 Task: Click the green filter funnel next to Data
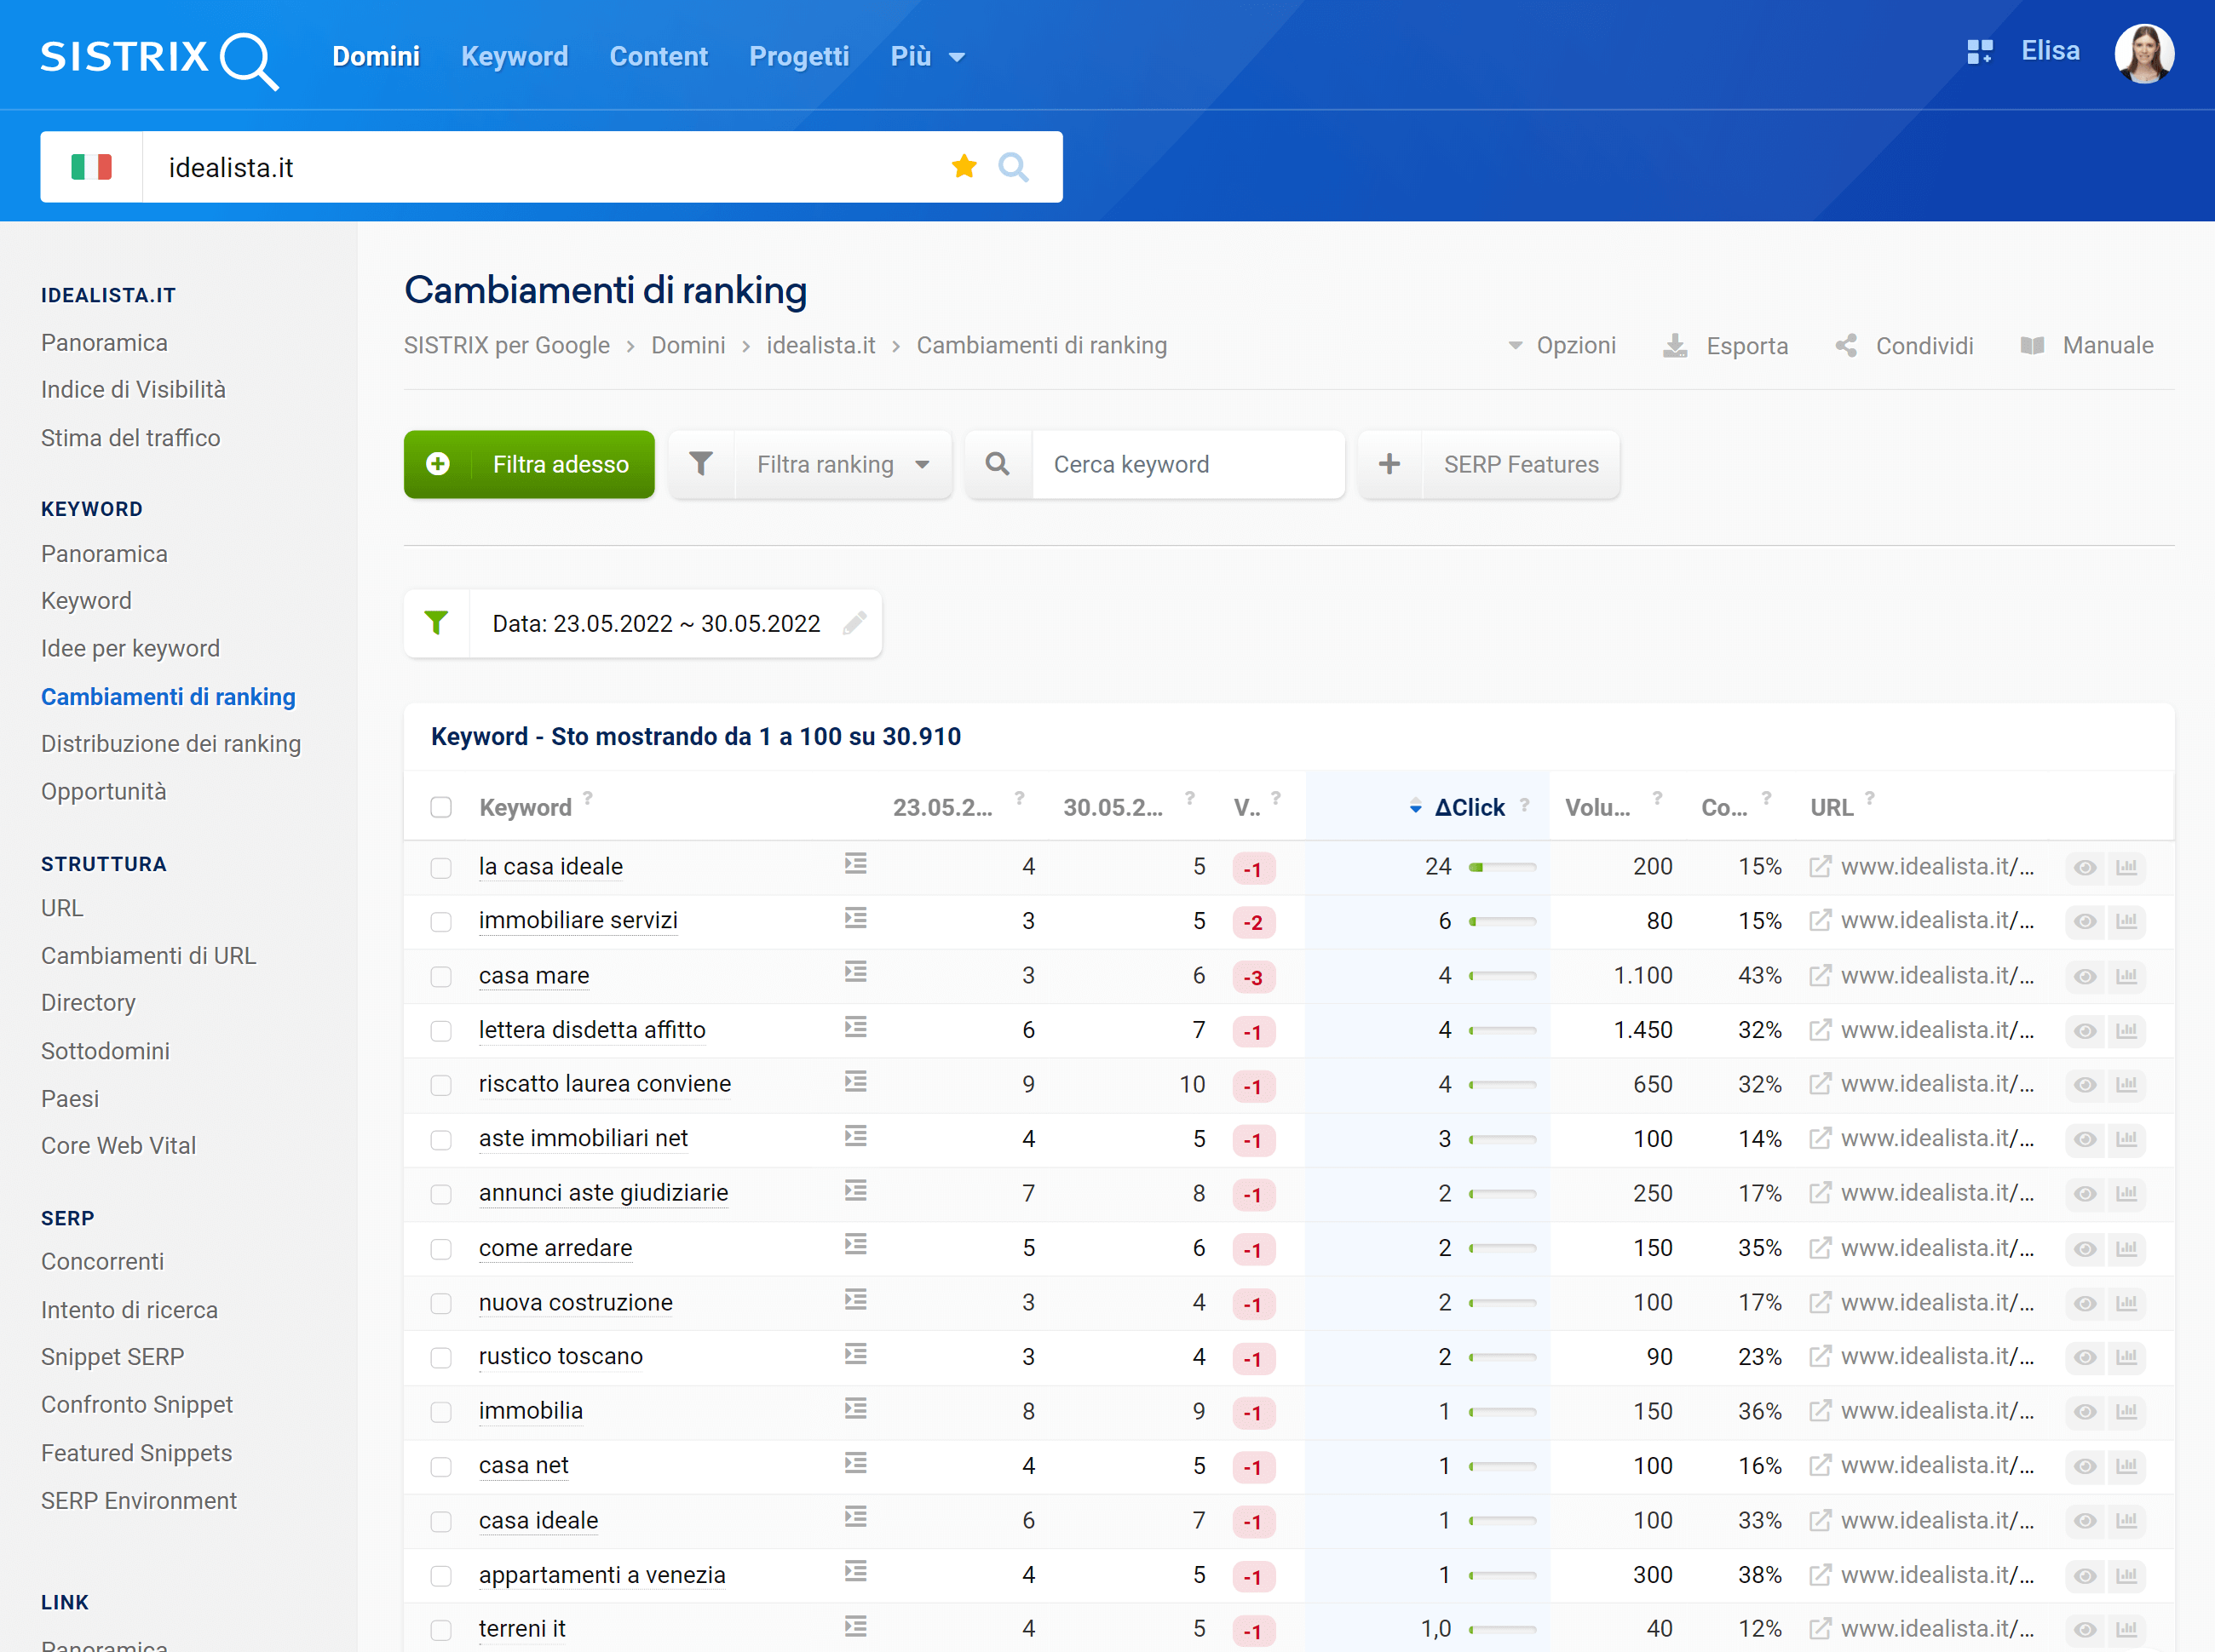[436, 623]
